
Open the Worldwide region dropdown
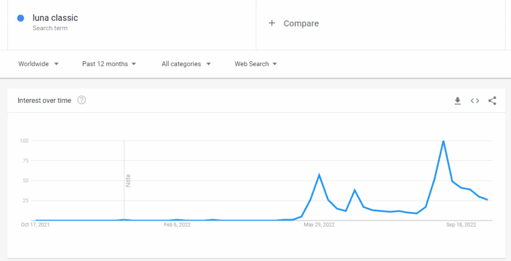38,64
